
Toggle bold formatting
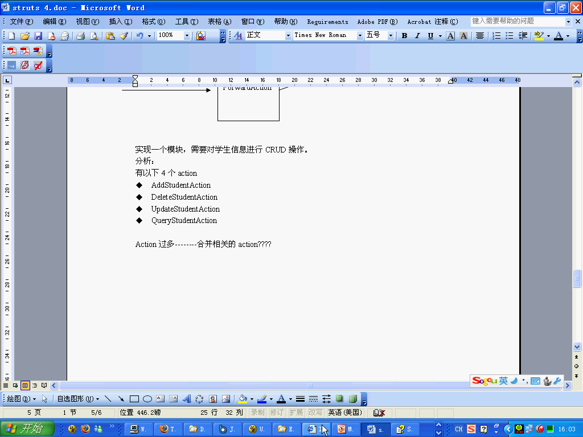405,36
